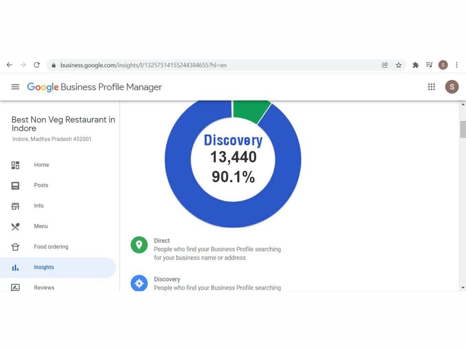This screenshot has width=466, height=349.
Task: Open the media control icon
Action: pyautogui.click(x=429, y=65)
